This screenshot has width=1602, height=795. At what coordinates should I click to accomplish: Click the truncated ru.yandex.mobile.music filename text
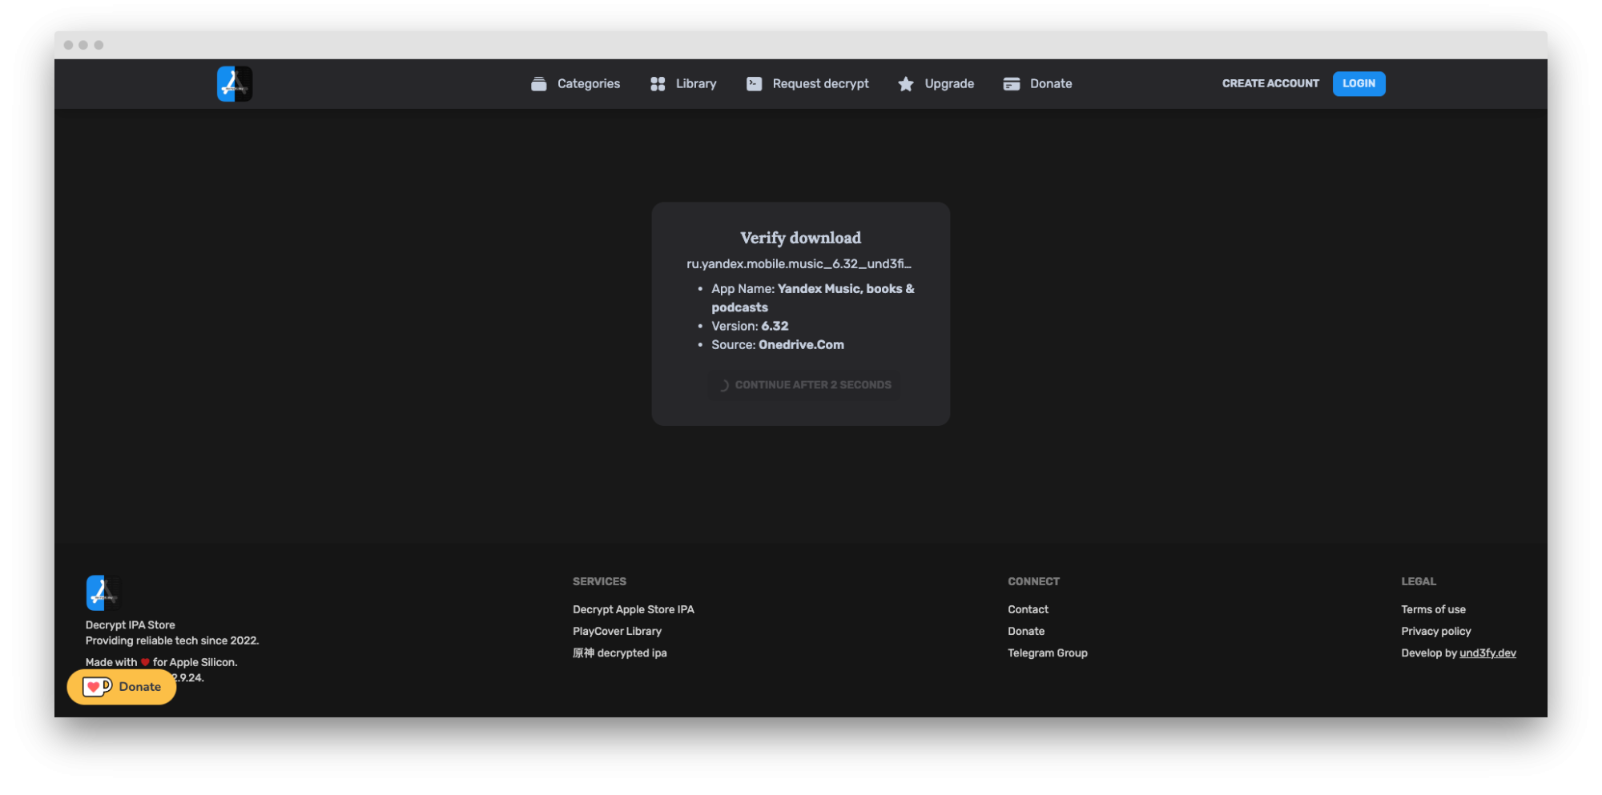(800, 263)
